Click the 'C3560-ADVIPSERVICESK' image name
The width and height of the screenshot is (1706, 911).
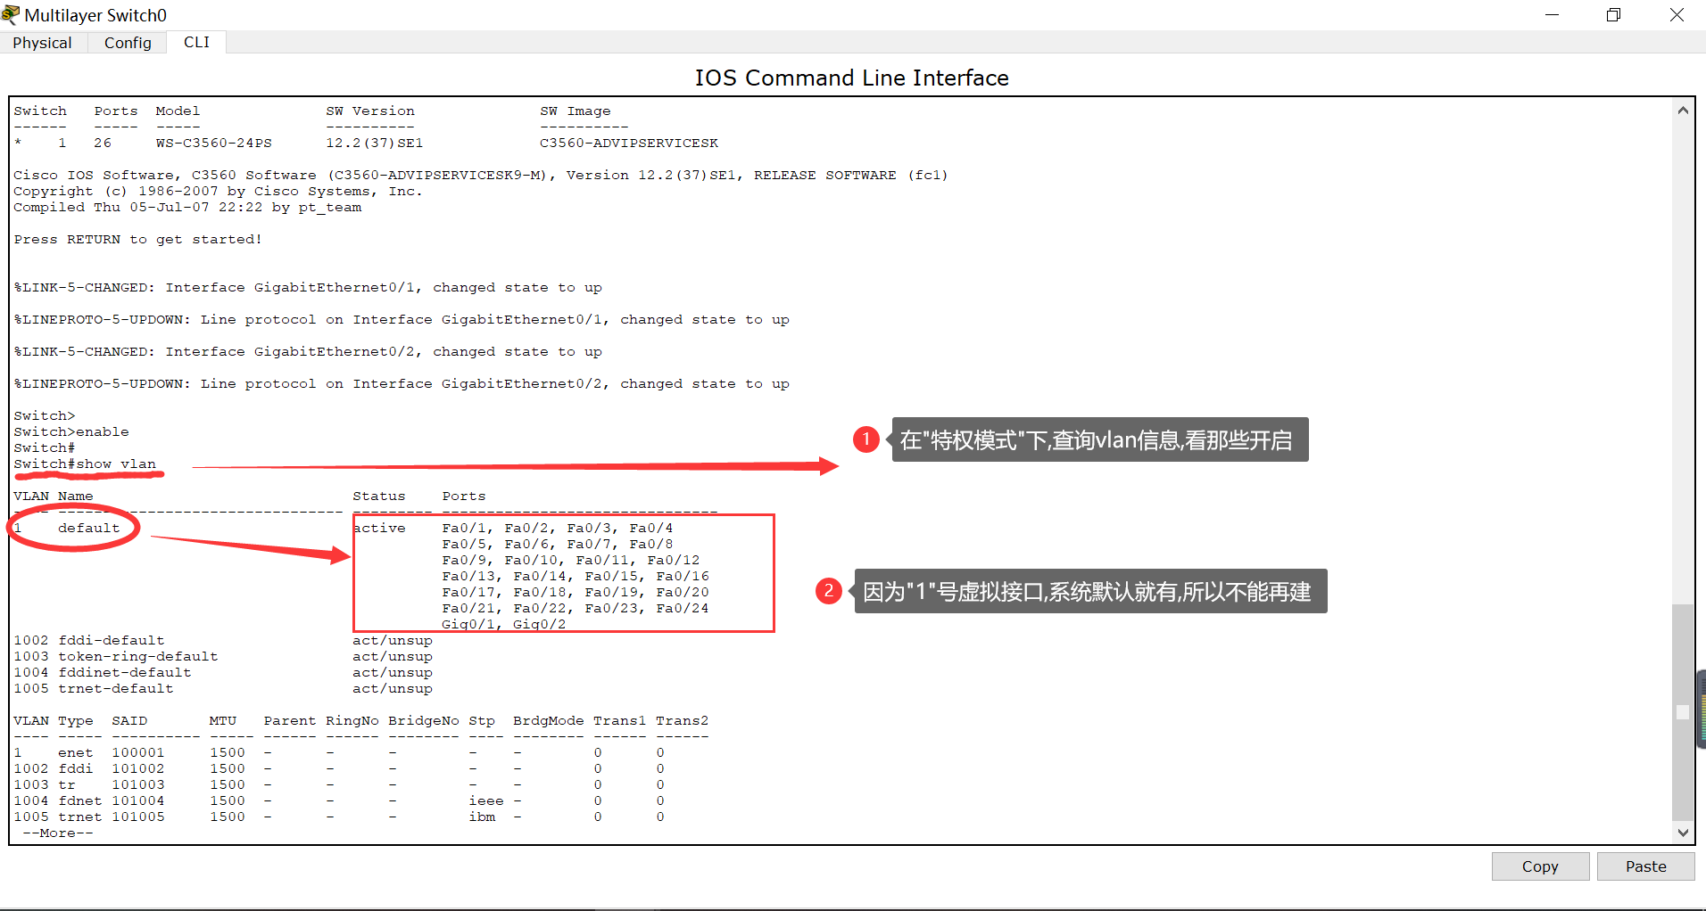tap(629, 144)
